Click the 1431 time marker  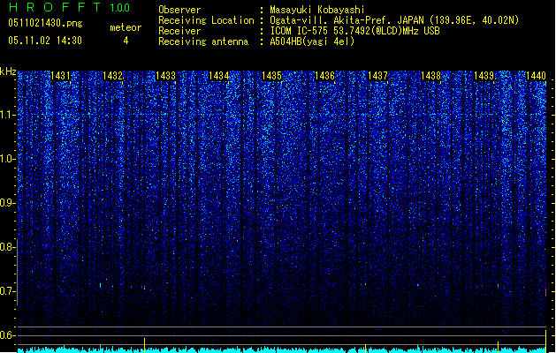pos(60,76)
